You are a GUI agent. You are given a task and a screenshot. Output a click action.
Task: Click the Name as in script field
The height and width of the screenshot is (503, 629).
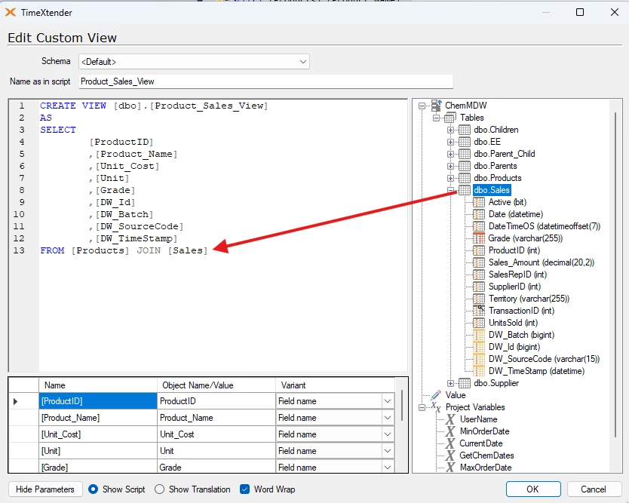point(266,81)
